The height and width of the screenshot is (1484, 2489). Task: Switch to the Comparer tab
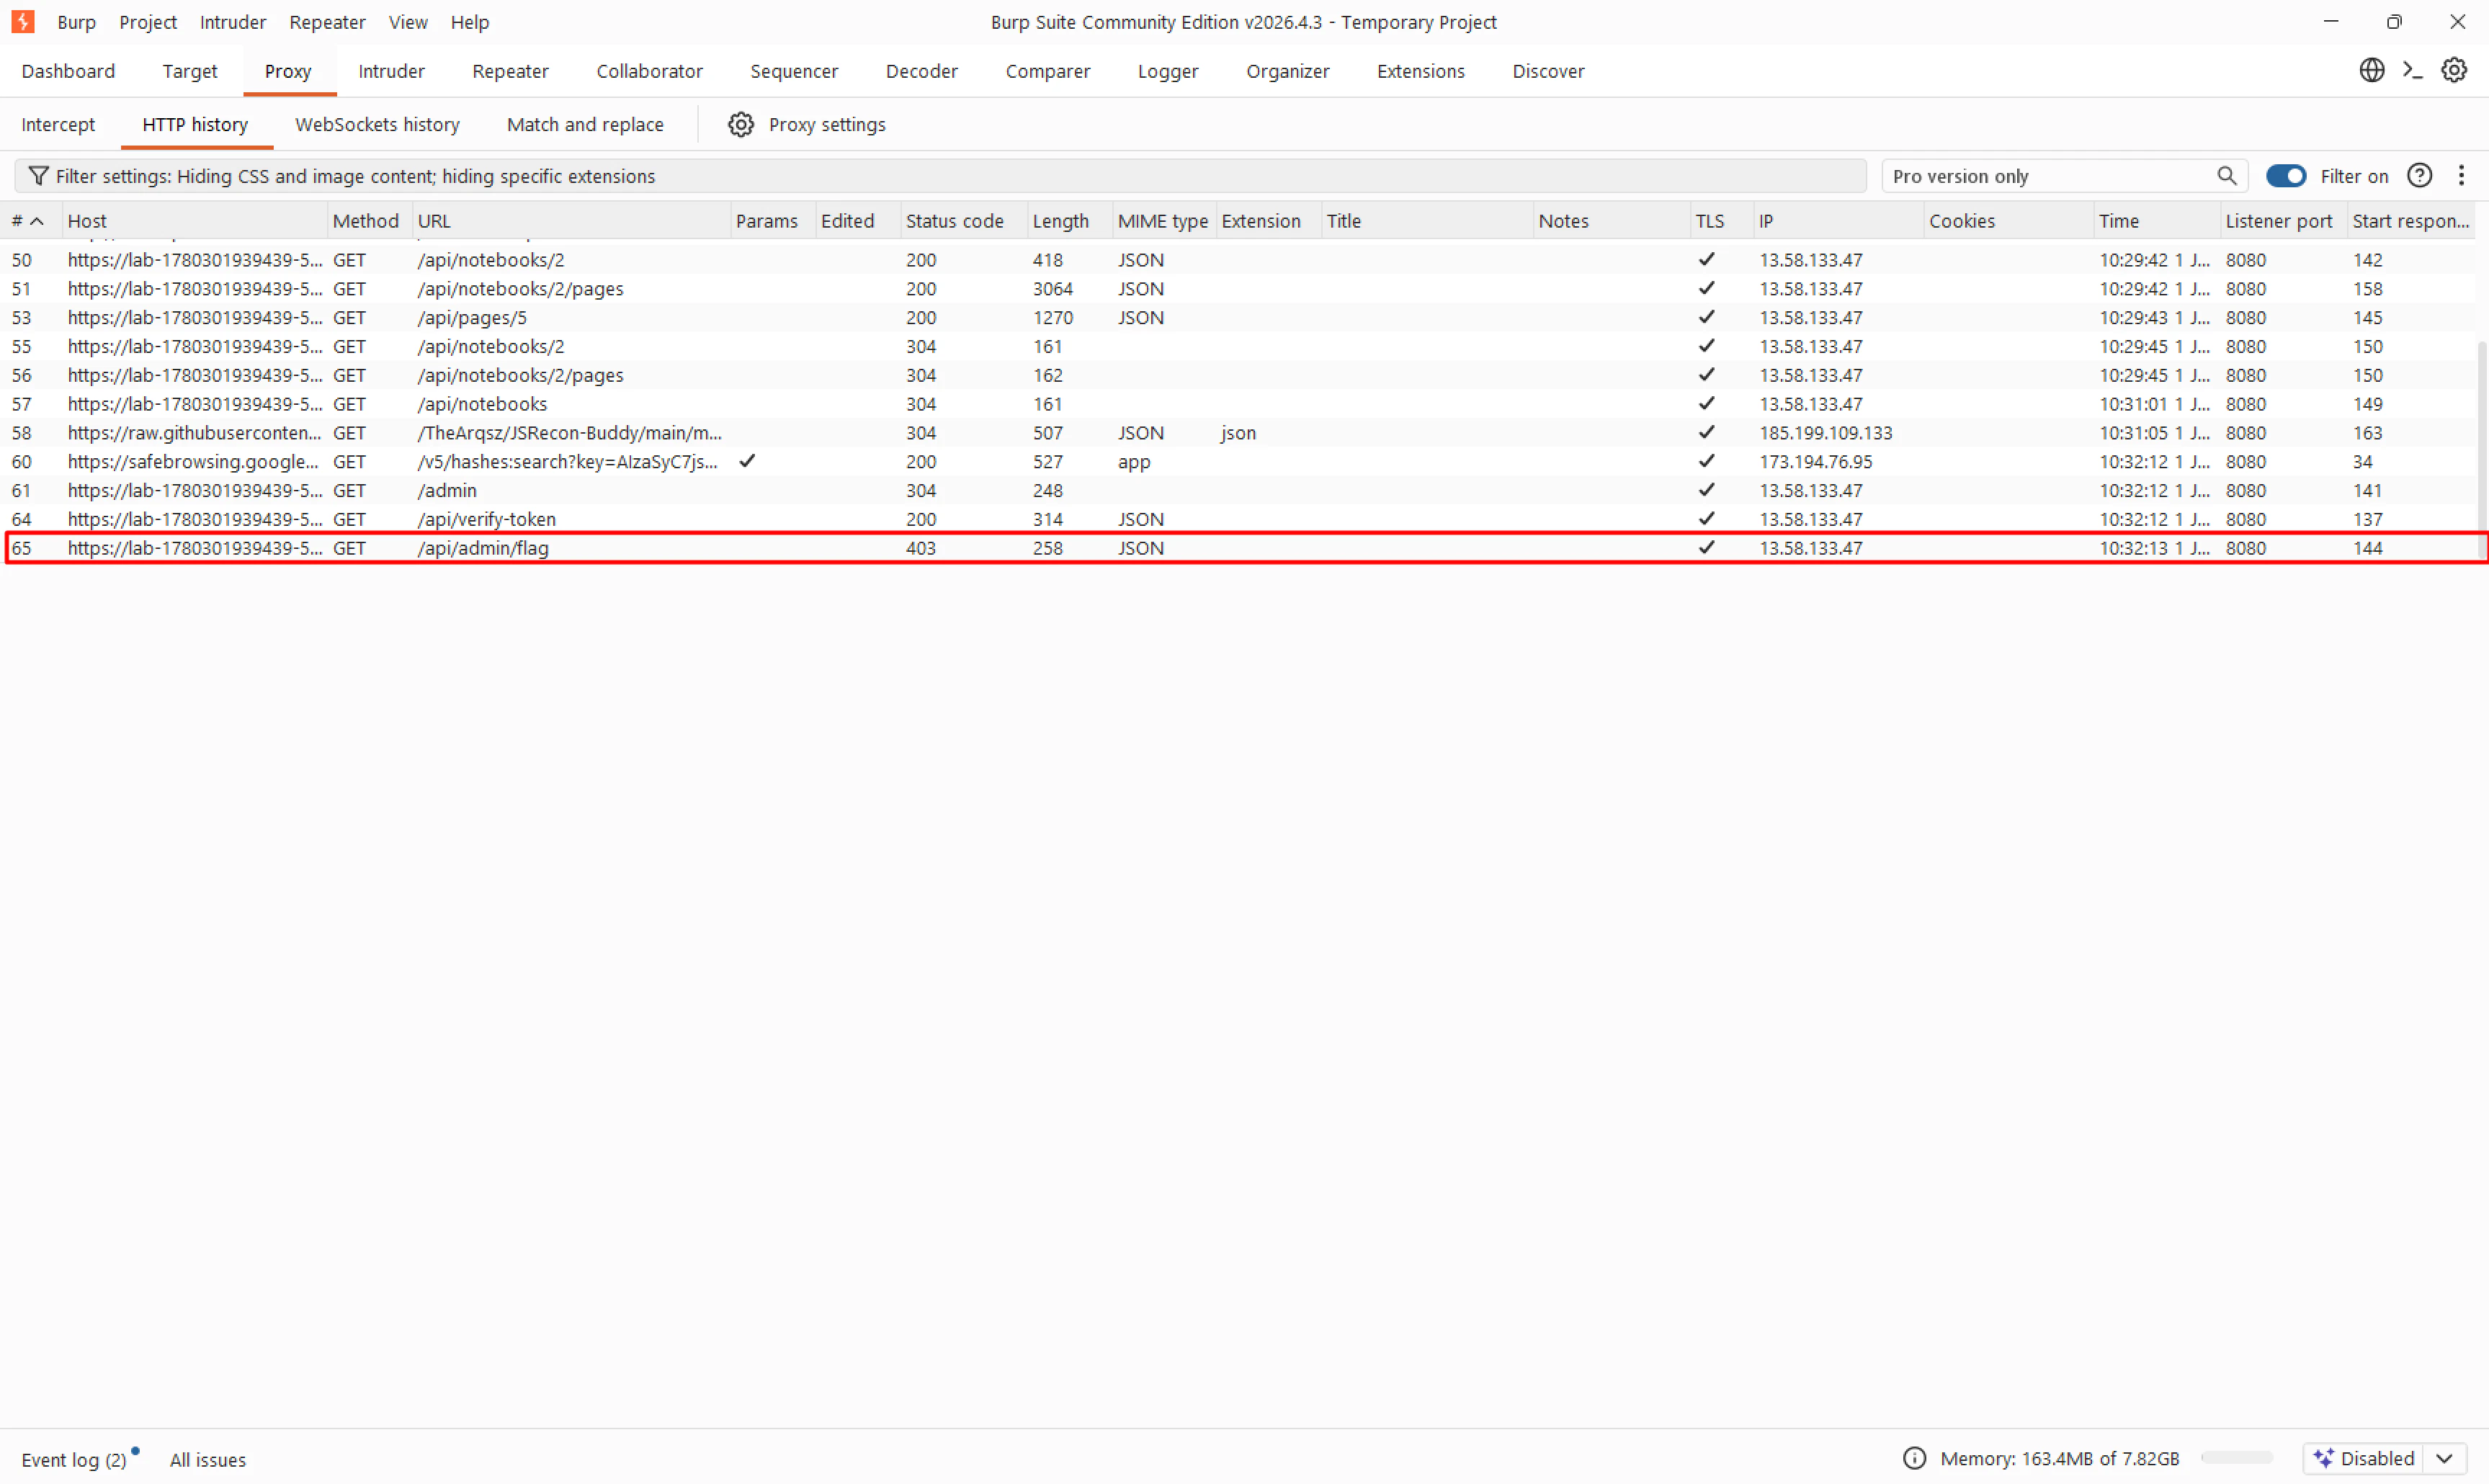point(1047,71)
